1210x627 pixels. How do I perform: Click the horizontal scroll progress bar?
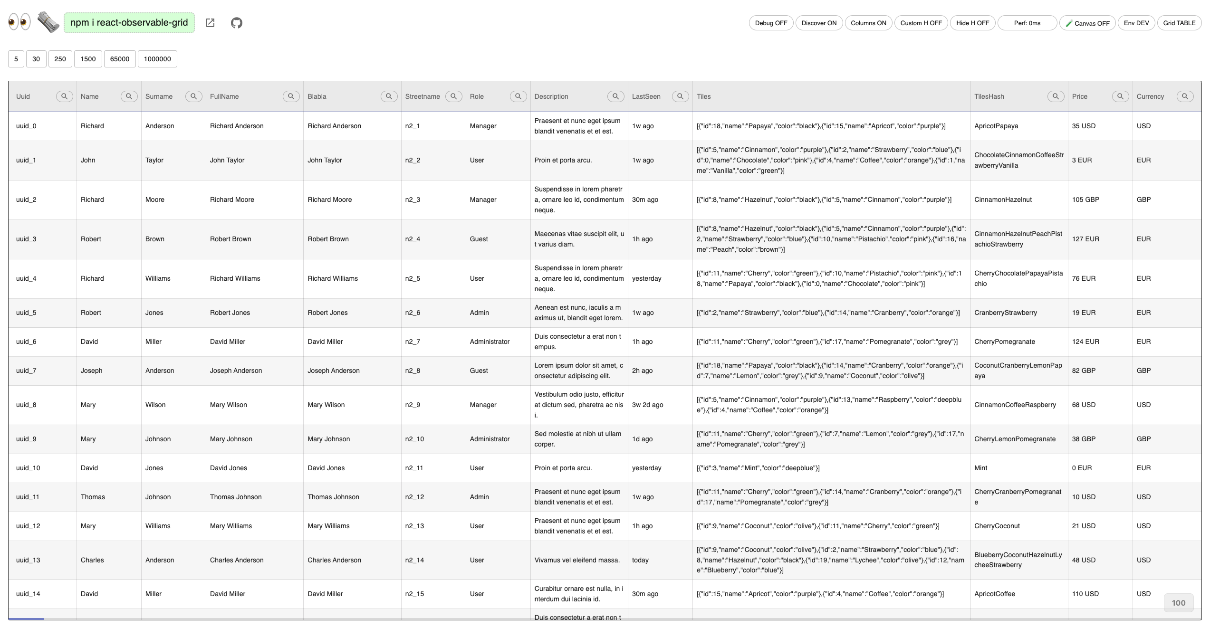point(26,618)
